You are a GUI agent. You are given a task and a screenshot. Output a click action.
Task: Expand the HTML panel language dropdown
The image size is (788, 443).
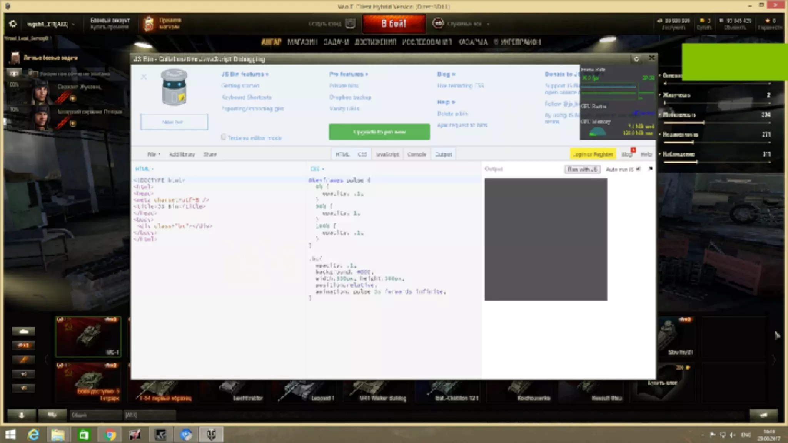pyautogui.click(x=144, y=169)
